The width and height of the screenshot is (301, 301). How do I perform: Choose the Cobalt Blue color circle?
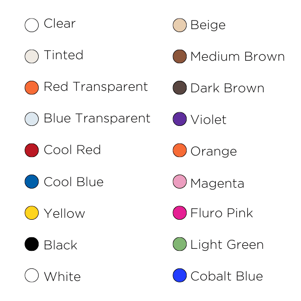click(180, 275)
